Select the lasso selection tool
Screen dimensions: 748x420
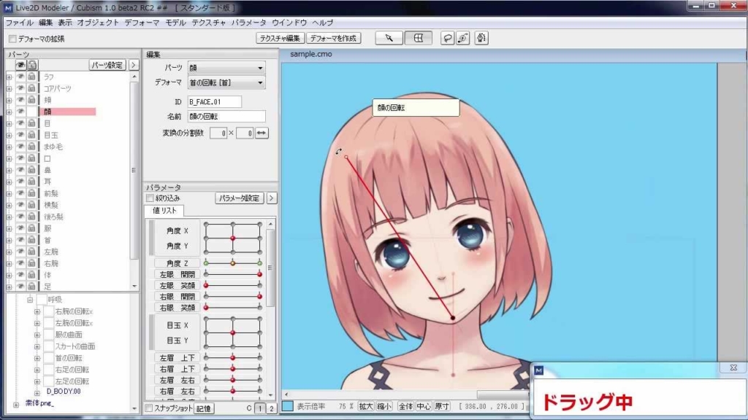coord(447,38)
